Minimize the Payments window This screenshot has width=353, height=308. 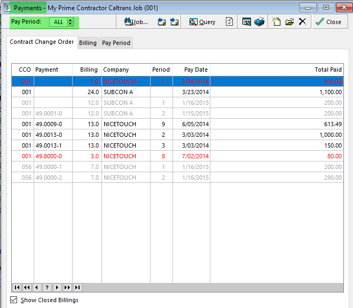point(308,7)
